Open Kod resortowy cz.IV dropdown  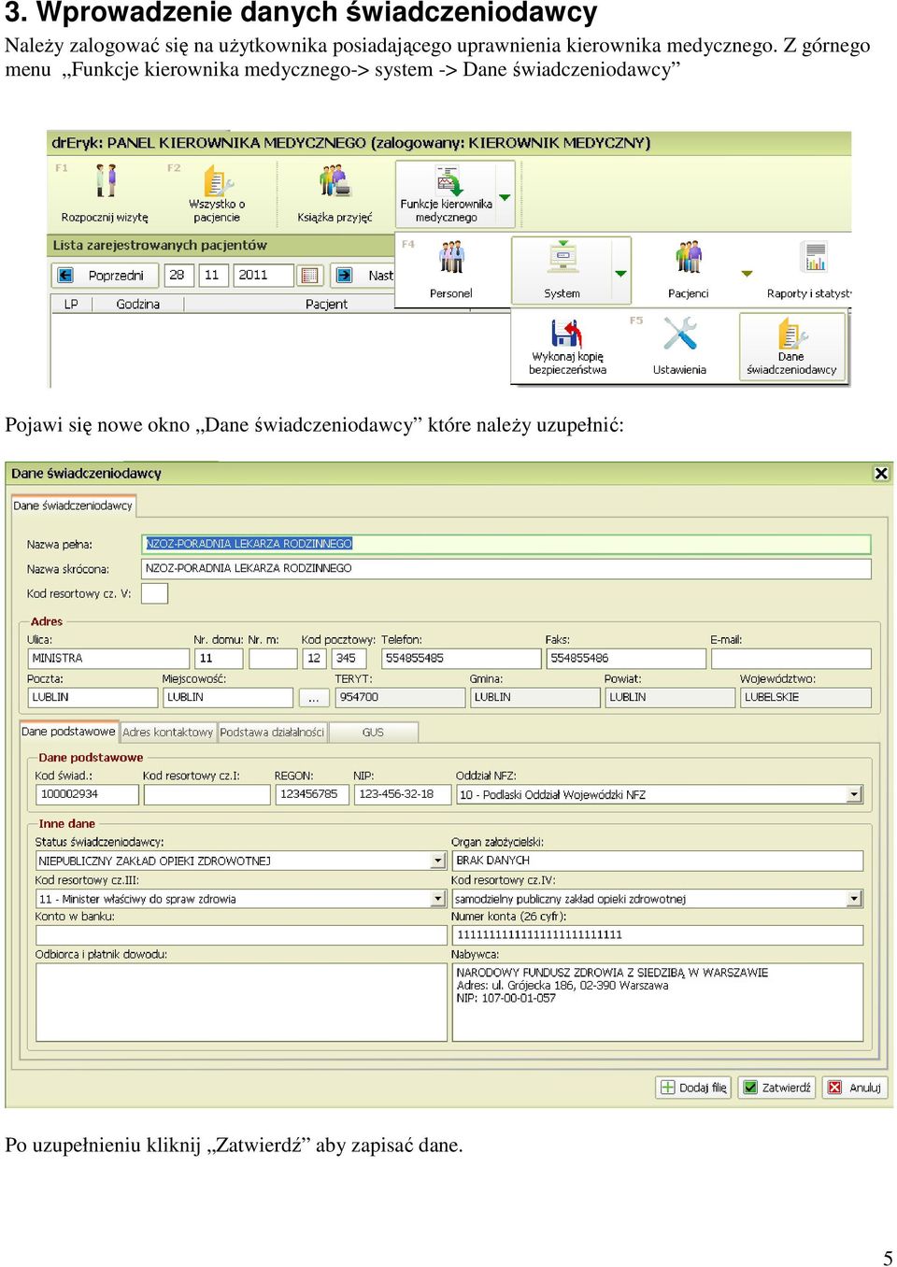[x=854, y=899]
